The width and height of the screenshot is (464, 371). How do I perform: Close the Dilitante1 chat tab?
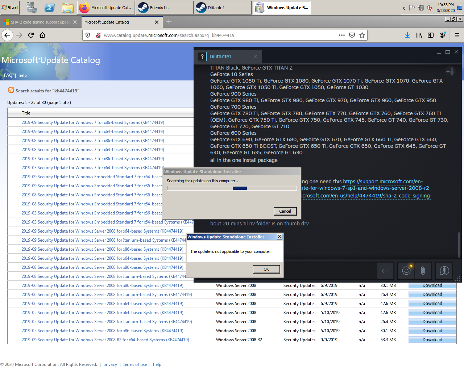256,56
